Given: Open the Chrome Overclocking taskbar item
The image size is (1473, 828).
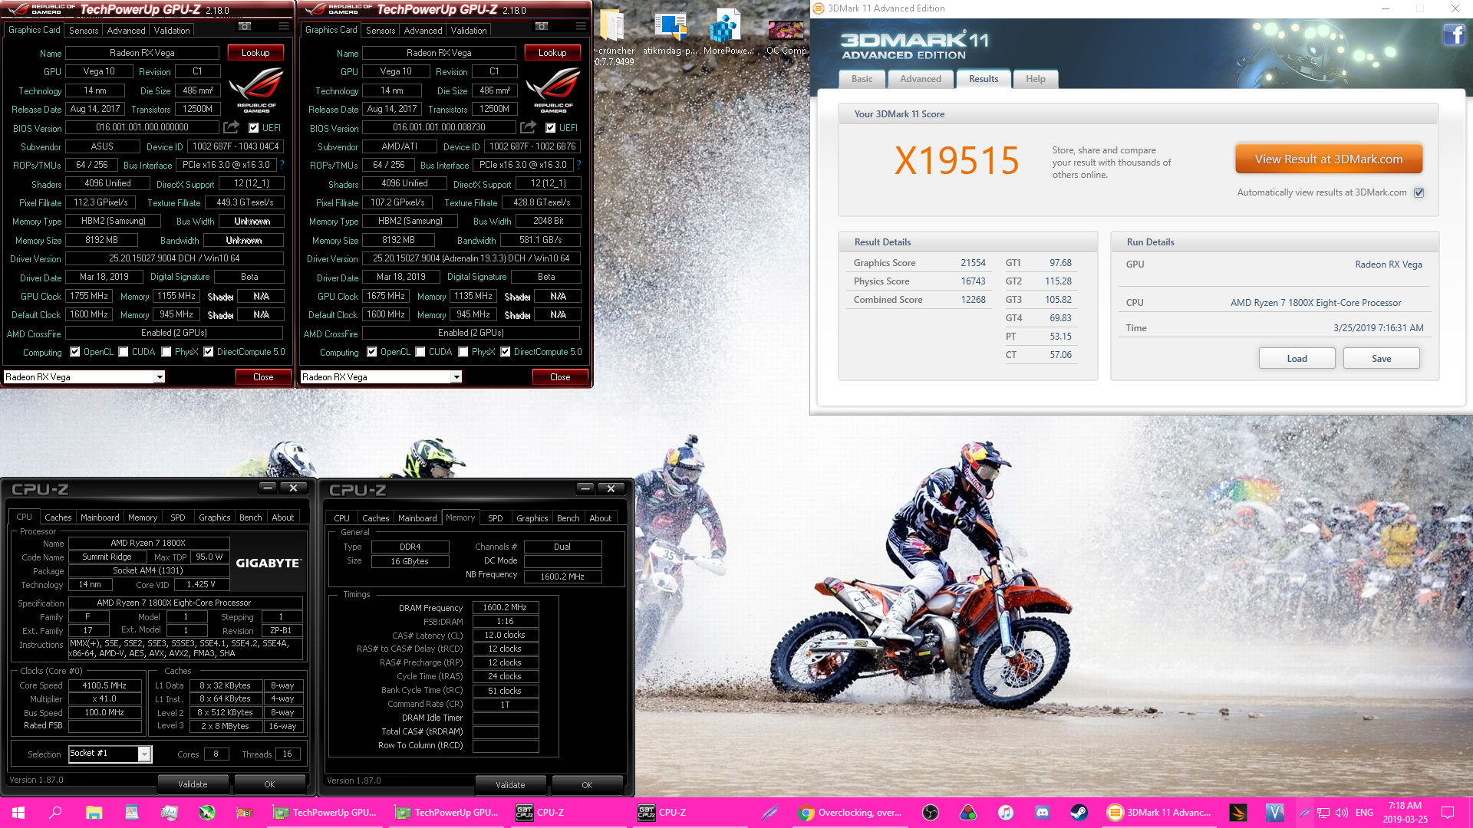Looking at the screenshot, I should pyautogui.click(x=850, y=813).
